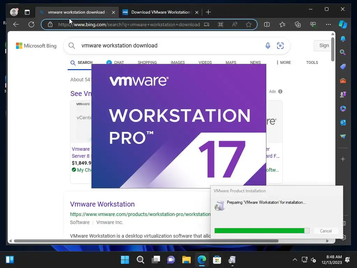357x268 pixels.
Task: Click the horizontal page scrollbar
Action: pos(146,241)
